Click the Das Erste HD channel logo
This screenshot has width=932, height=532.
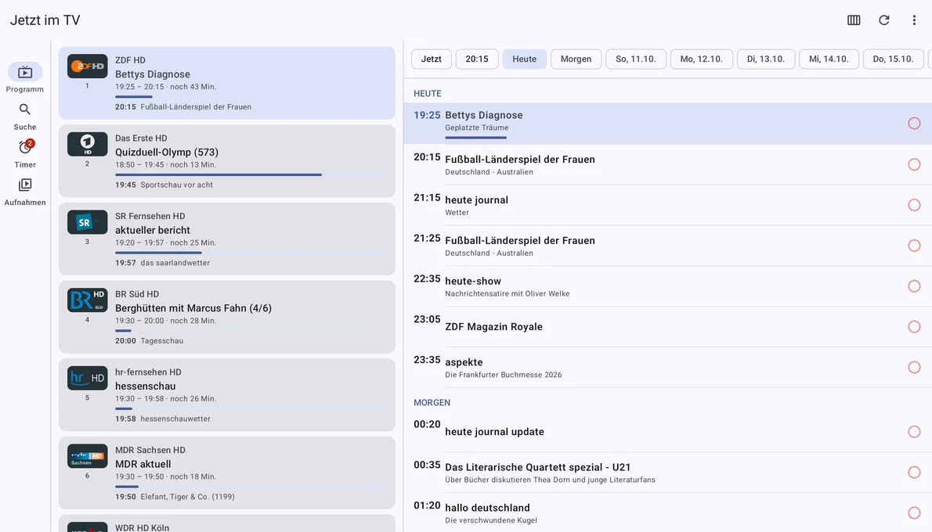88,144
